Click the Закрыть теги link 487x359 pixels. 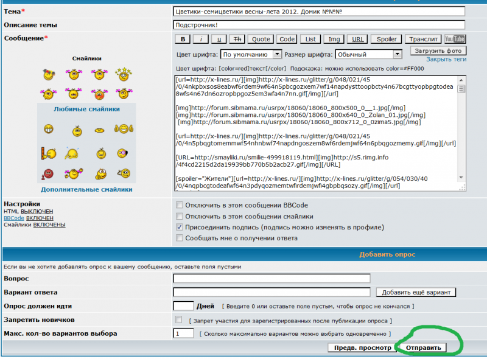[446, 59]
